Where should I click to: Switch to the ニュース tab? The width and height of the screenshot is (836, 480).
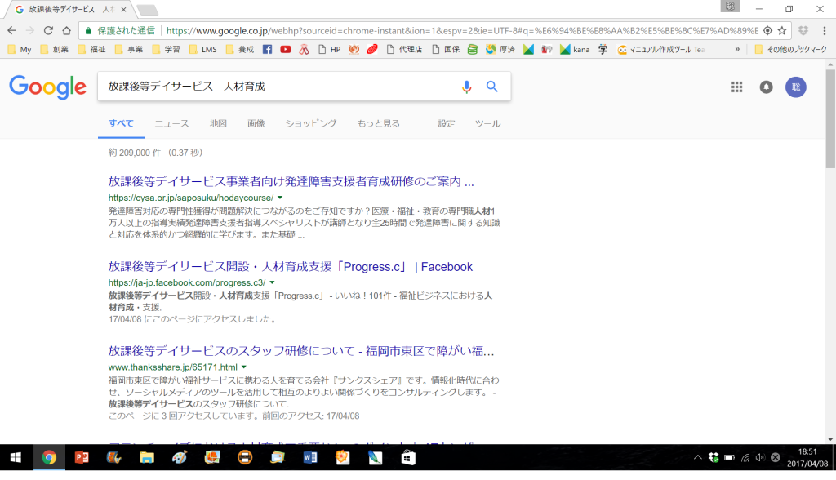pos(171,124)
